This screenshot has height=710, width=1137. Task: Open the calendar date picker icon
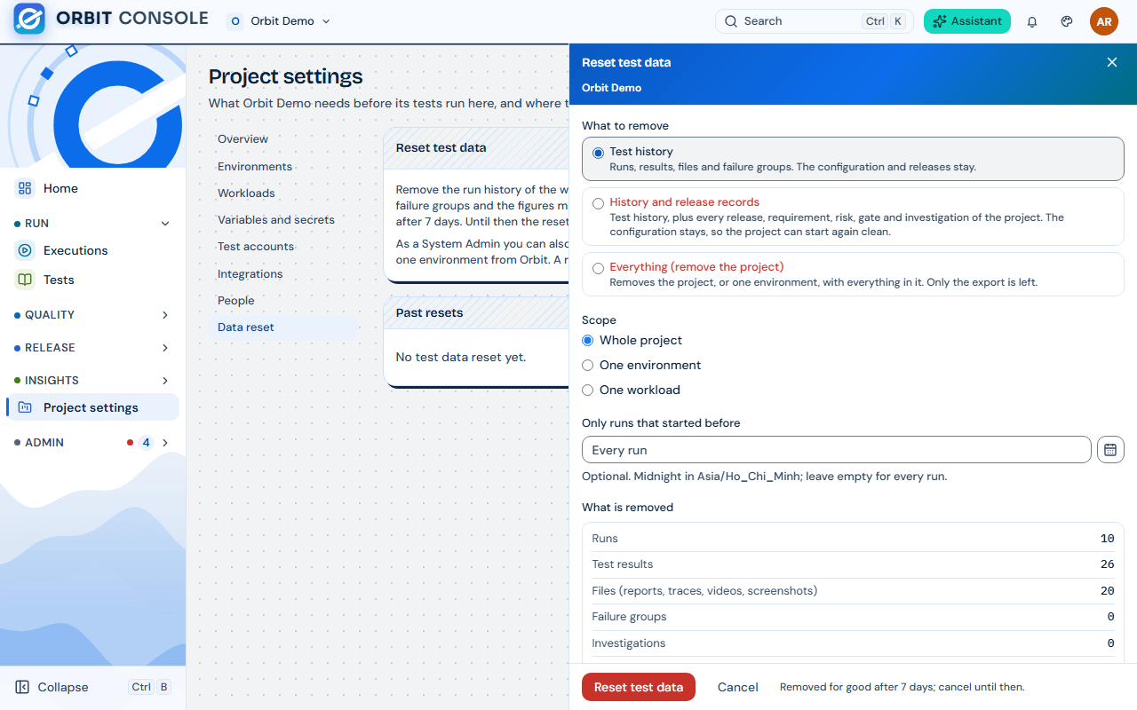1110,450
